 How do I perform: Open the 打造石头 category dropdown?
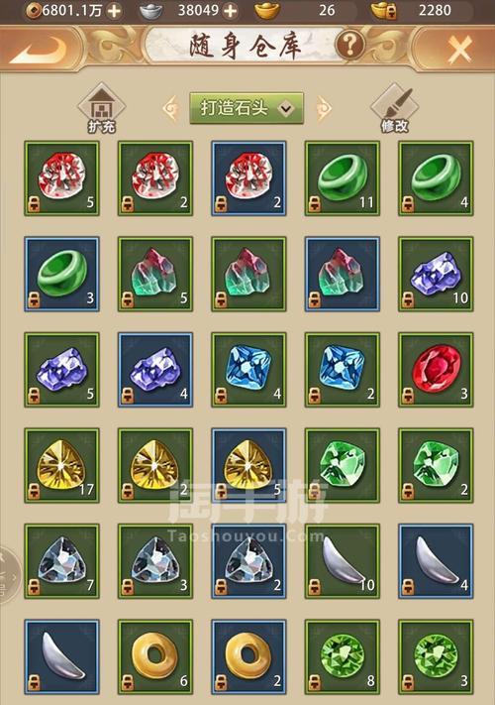(247, 108)
